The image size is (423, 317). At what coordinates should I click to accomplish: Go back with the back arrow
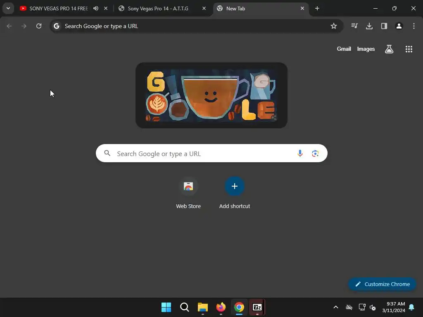click(9, 26)
